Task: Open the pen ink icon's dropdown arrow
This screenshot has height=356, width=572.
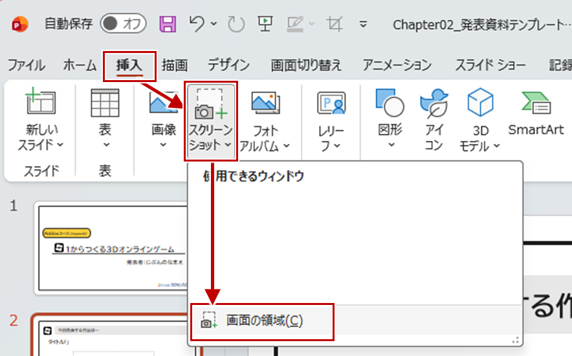Action: coord(312,24)
